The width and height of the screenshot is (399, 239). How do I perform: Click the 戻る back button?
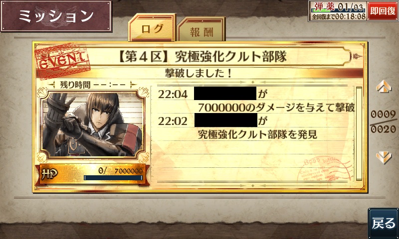(x=383, y=223)
